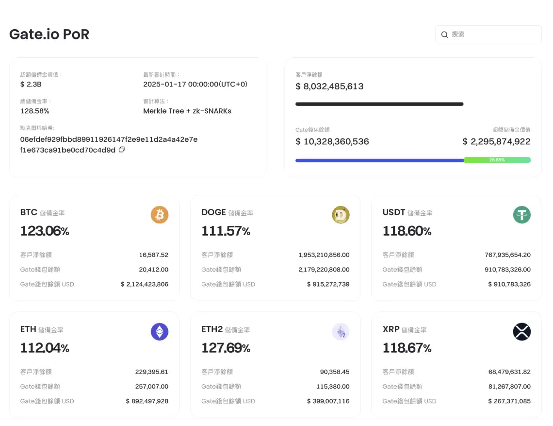
Task: Click the black 客戶淨餘額 progress bar
Action: tap(378, 103)
